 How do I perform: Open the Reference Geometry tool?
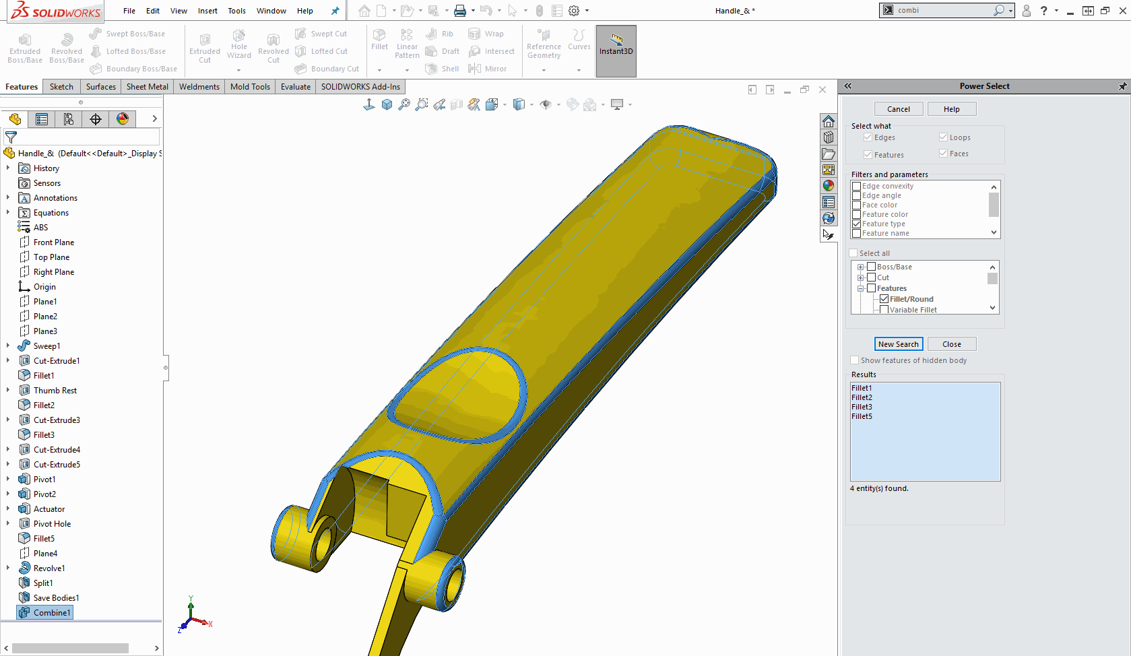pyautogui.click(x=544, y=43)
